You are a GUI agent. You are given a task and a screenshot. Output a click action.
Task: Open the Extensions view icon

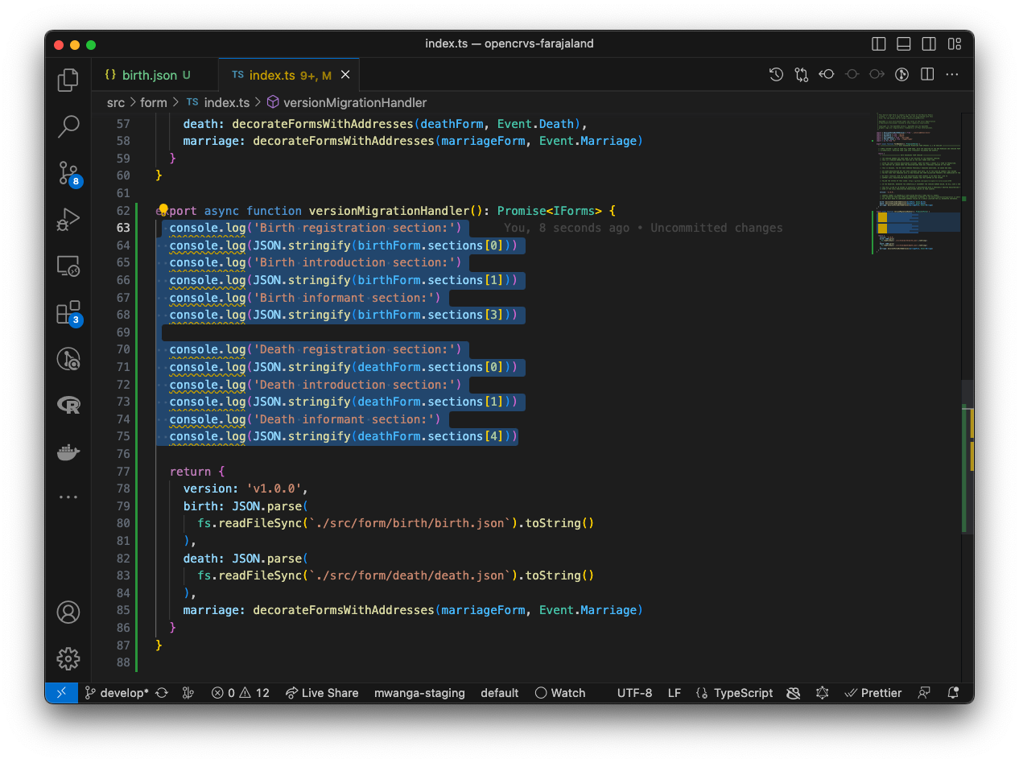68,312
